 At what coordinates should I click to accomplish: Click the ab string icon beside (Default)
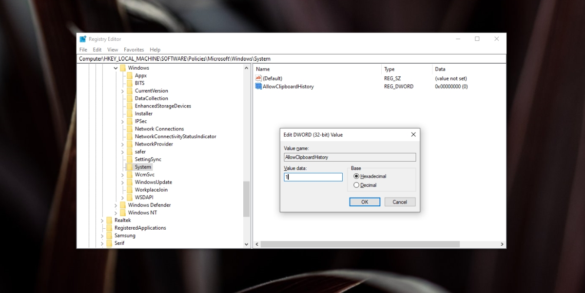click(258, 78)
